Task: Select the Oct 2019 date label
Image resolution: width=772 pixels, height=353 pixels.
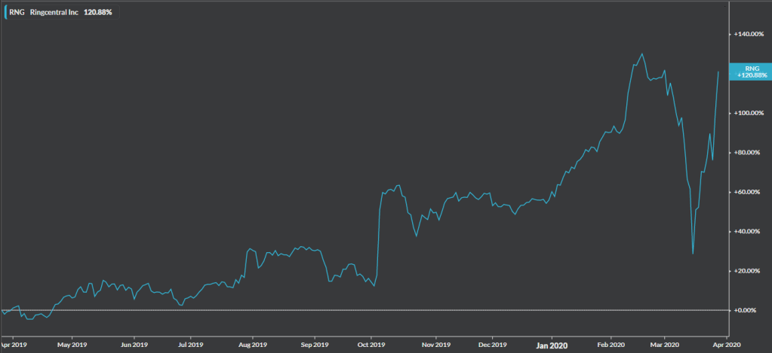Action: [371, 345]
